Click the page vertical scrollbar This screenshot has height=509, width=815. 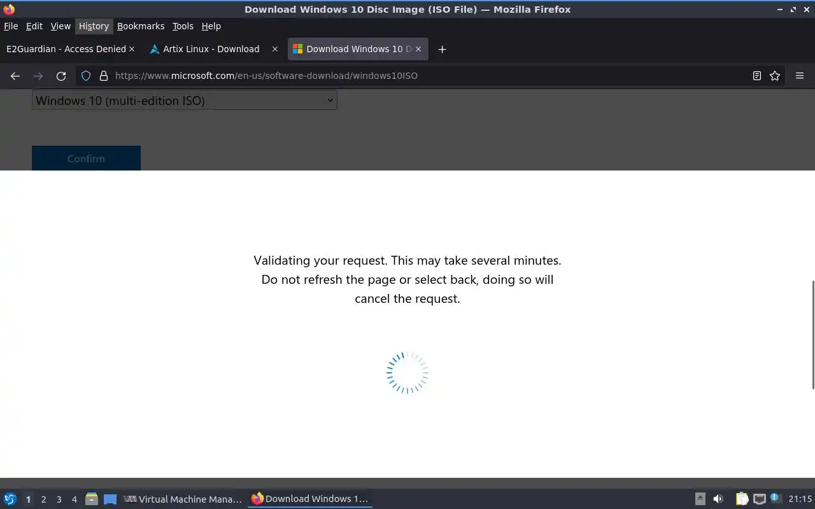tap(812, 334)
